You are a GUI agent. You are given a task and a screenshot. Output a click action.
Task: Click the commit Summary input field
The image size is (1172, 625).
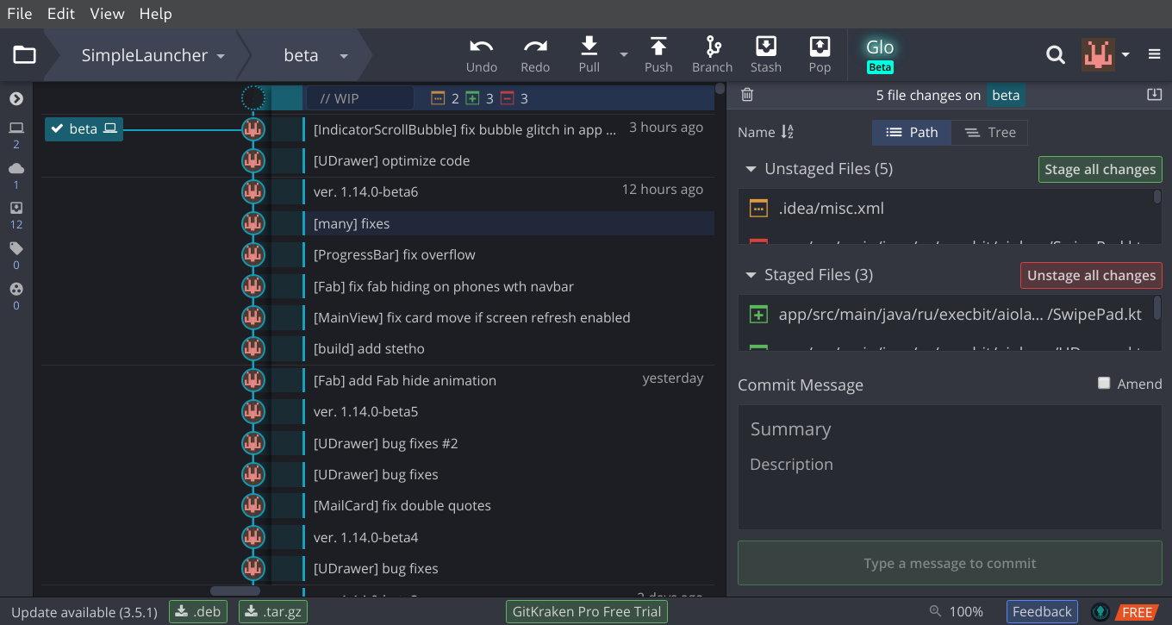point(950,429)
